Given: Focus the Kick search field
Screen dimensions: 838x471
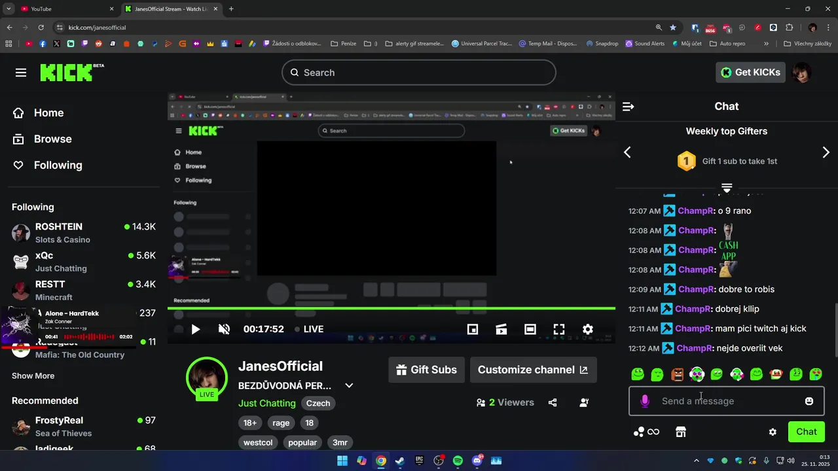Looking at the screenshot, I should coord(419,73).
